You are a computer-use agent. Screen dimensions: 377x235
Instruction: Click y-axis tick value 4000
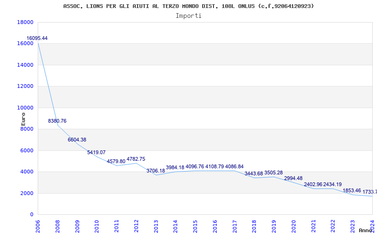(27, 172)
